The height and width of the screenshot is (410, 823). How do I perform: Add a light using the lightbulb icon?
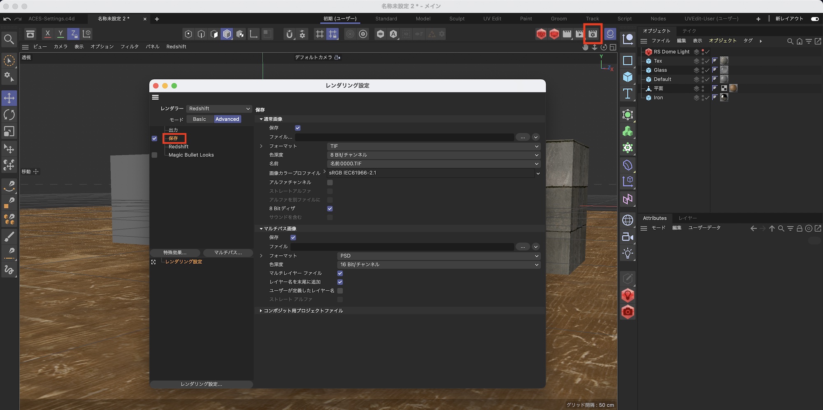coord(628,253)
